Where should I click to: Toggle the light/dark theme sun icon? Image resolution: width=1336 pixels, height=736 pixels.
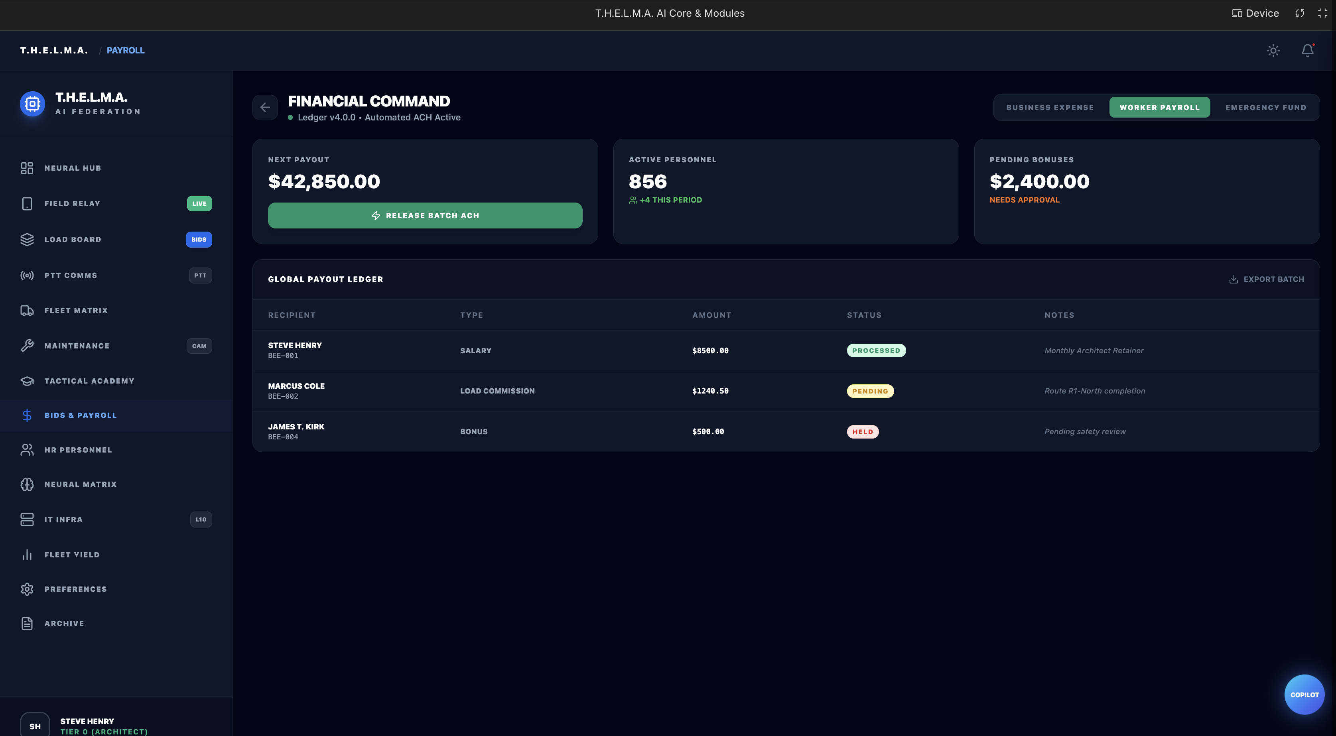(1273, 50)
